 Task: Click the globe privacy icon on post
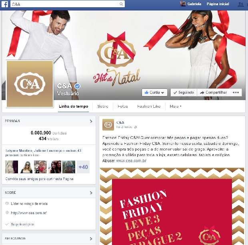click(x=136, y=127)
